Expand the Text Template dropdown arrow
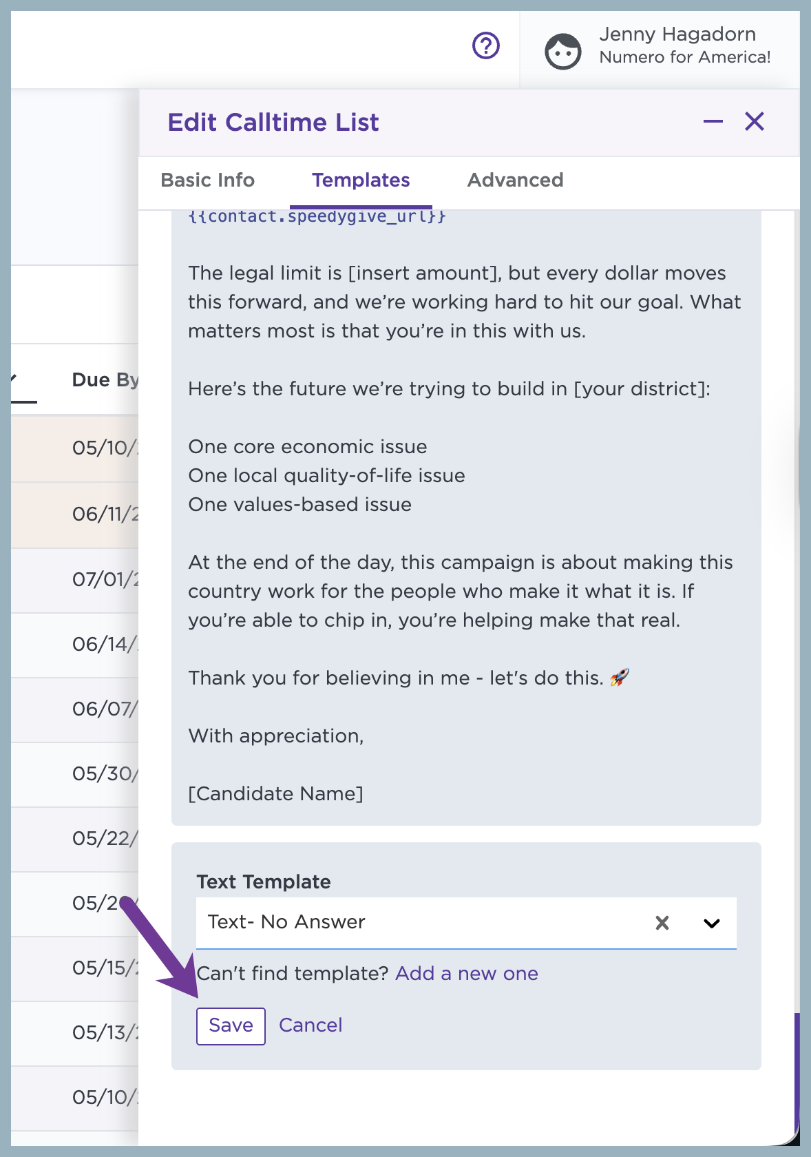This screenshot has width=811, height=1157. pos(712,923)
